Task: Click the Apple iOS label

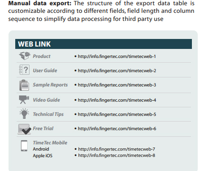Action: coord(42,156)
